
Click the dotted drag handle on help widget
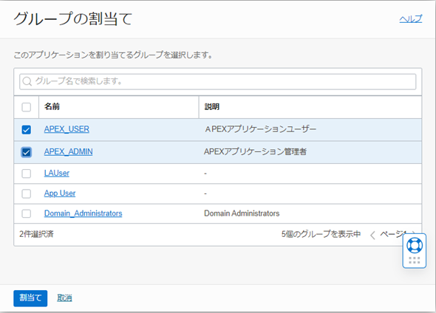[x=415, y=261]
